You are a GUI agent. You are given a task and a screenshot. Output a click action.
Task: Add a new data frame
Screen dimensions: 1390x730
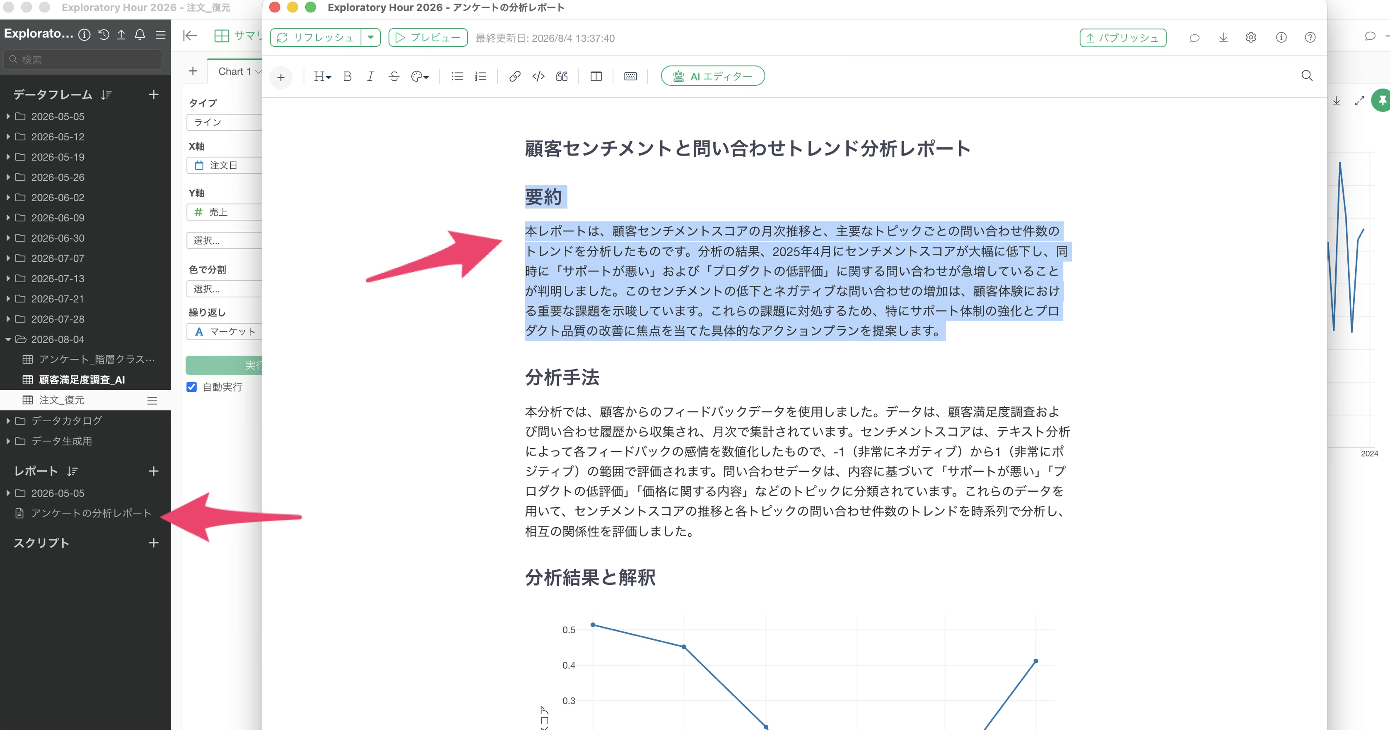click(x=154, y=94)
